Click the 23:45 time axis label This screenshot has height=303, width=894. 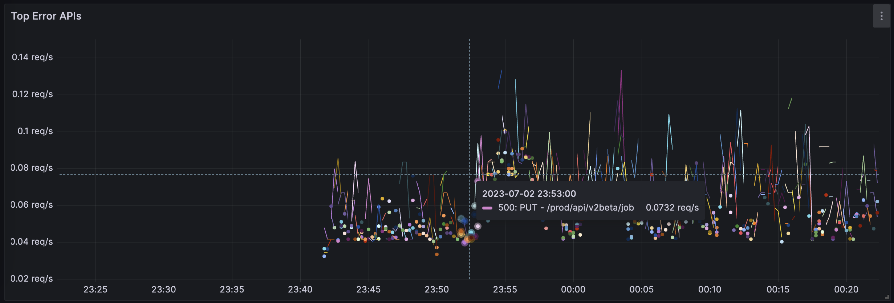369,290
